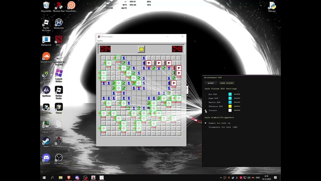Click the Launch Roblox desktop icon
Image resolution: width=321 pixels, height=181 pixels.
click(59, 76)
